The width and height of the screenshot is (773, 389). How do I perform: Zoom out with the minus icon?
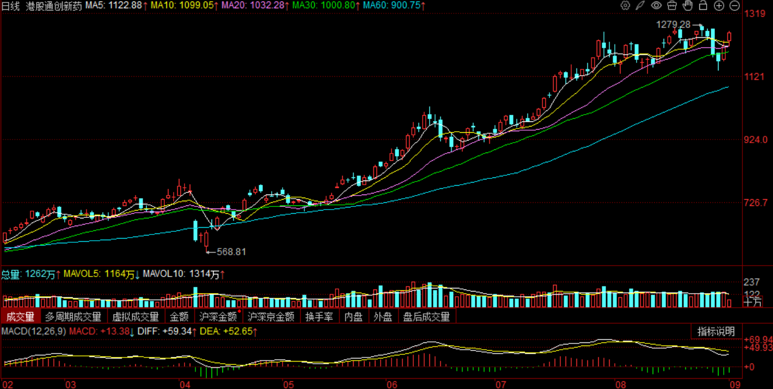click(734, 6)
